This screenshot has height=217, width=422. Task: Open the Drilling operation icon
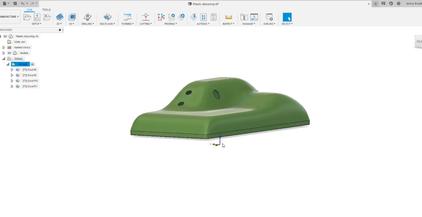point(87,17)
